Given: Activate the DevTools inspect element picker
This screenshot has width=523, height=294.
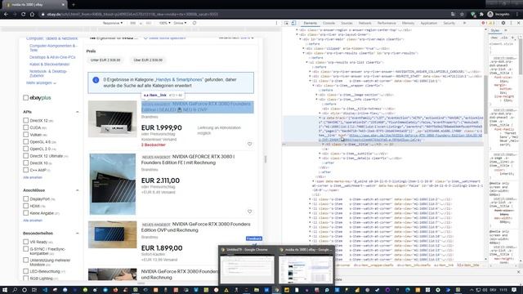Looking at the screenshot, I should [x=286, y=23].
